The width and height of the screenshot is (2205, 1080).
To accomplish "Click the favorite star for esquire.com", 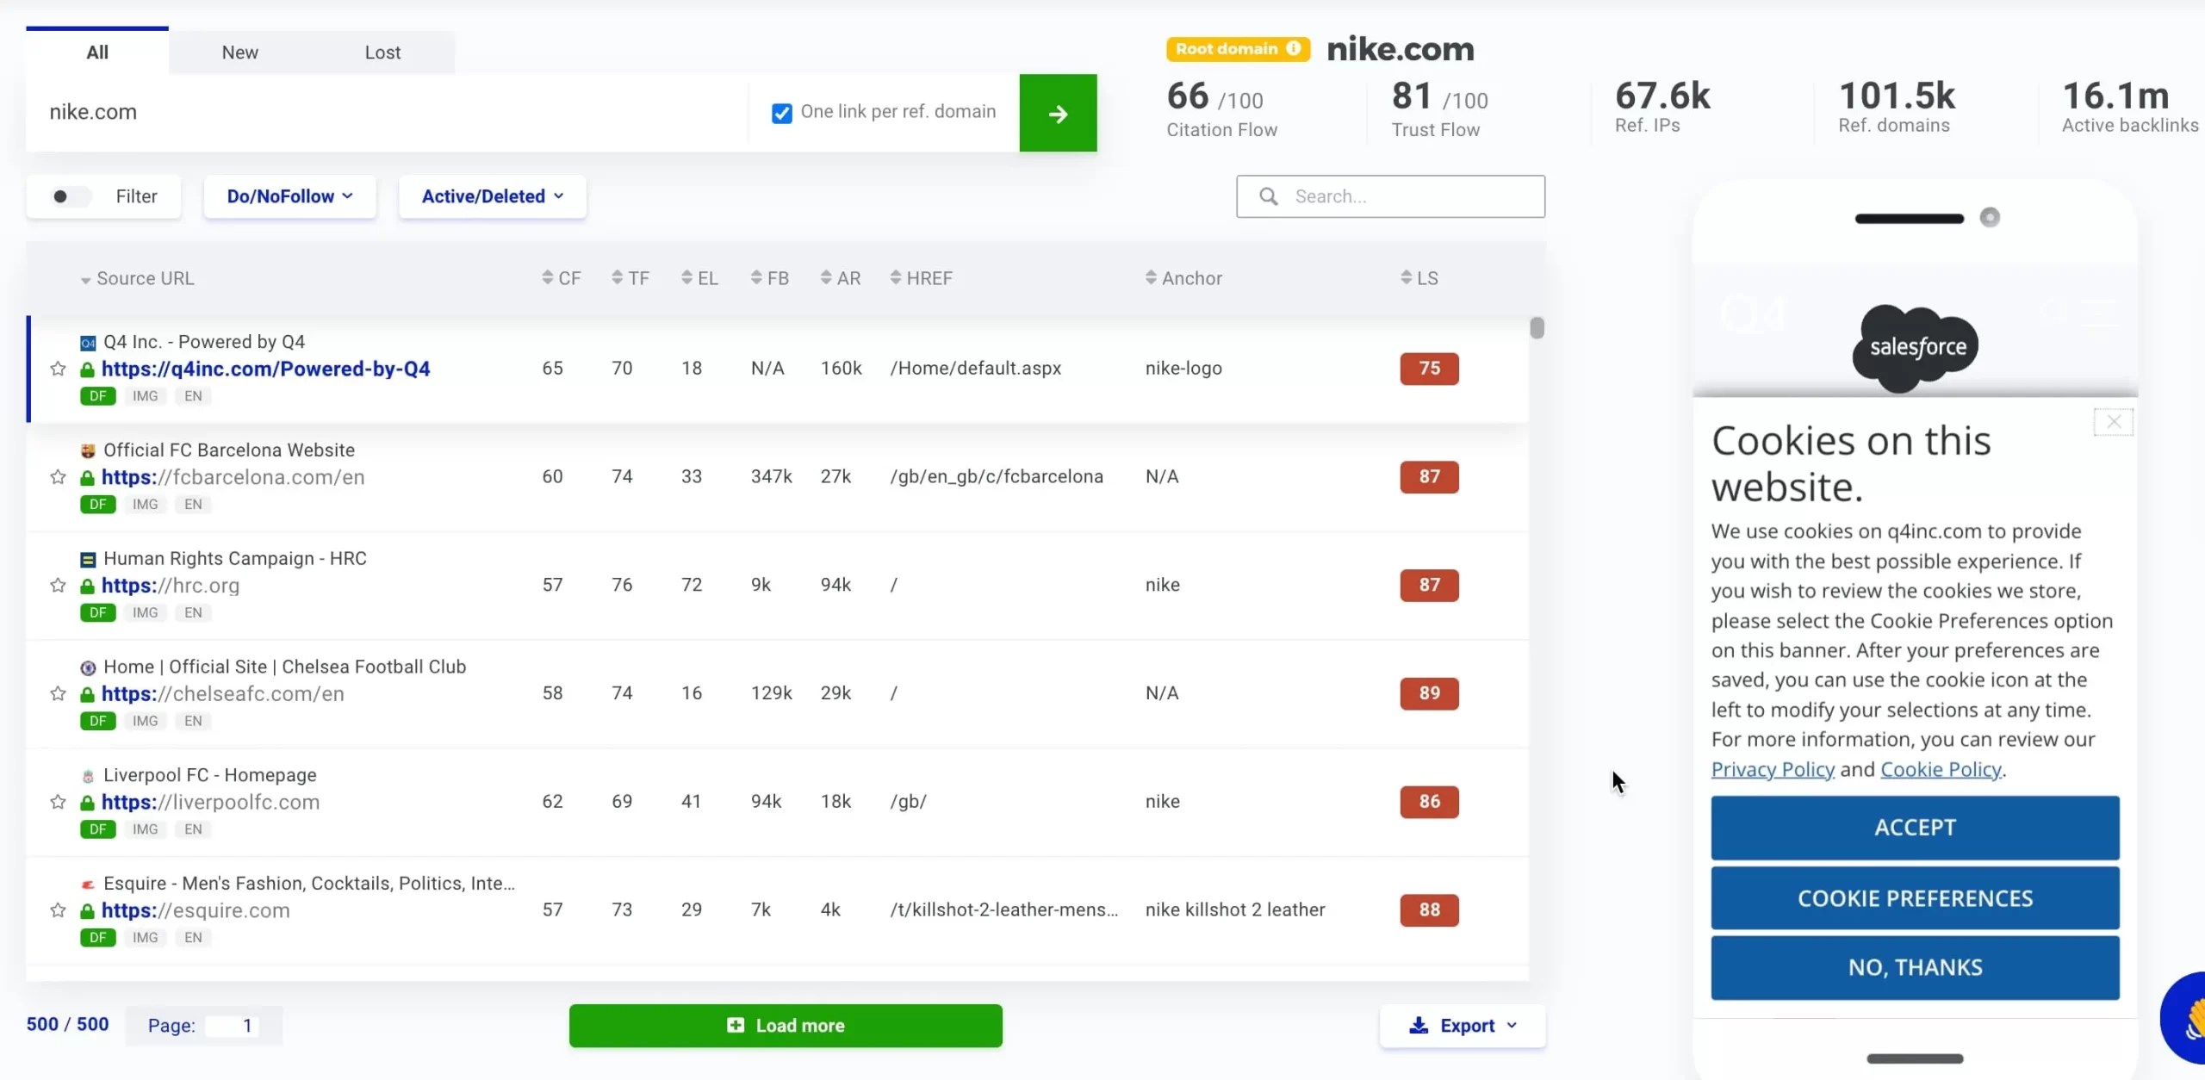I will click(58, 910).
